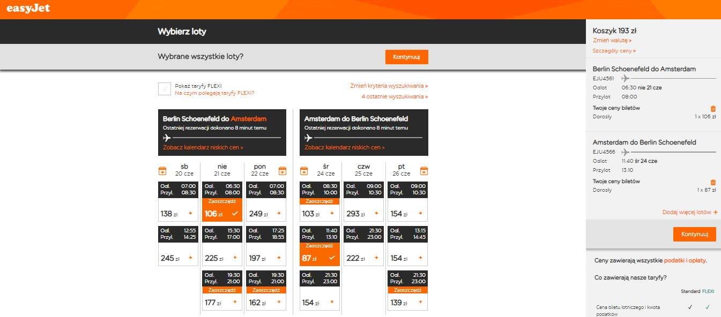The width and height of the screenshot is (721, 317).
Task: Click Dodaj więcej lotów link
Action: coord(690,212)
